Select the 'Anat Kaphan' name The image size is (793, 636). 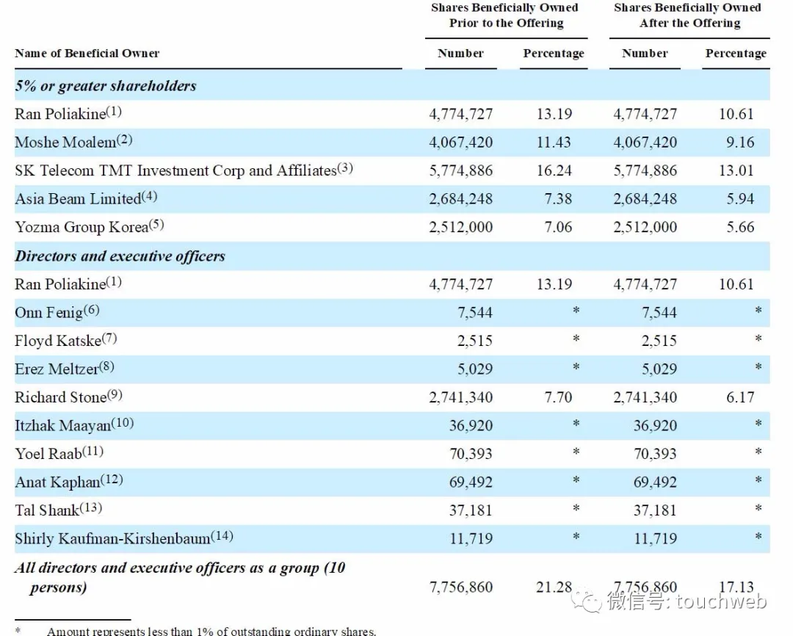click(69, 482)
